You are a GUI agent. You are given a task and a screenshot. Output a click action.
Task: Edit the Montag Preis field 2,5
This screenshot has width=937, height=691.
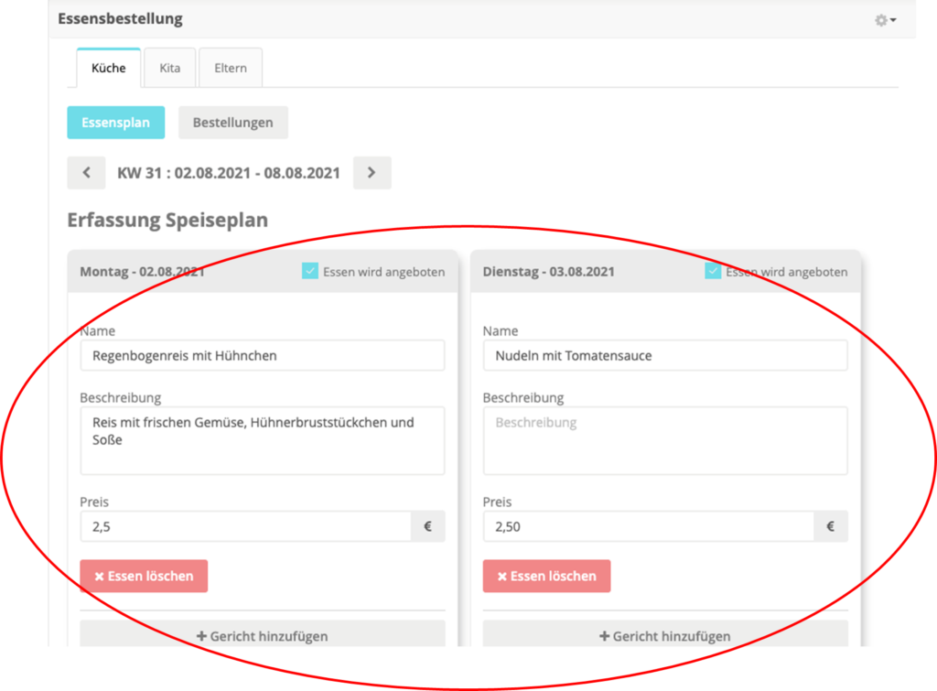coord(245,526)
